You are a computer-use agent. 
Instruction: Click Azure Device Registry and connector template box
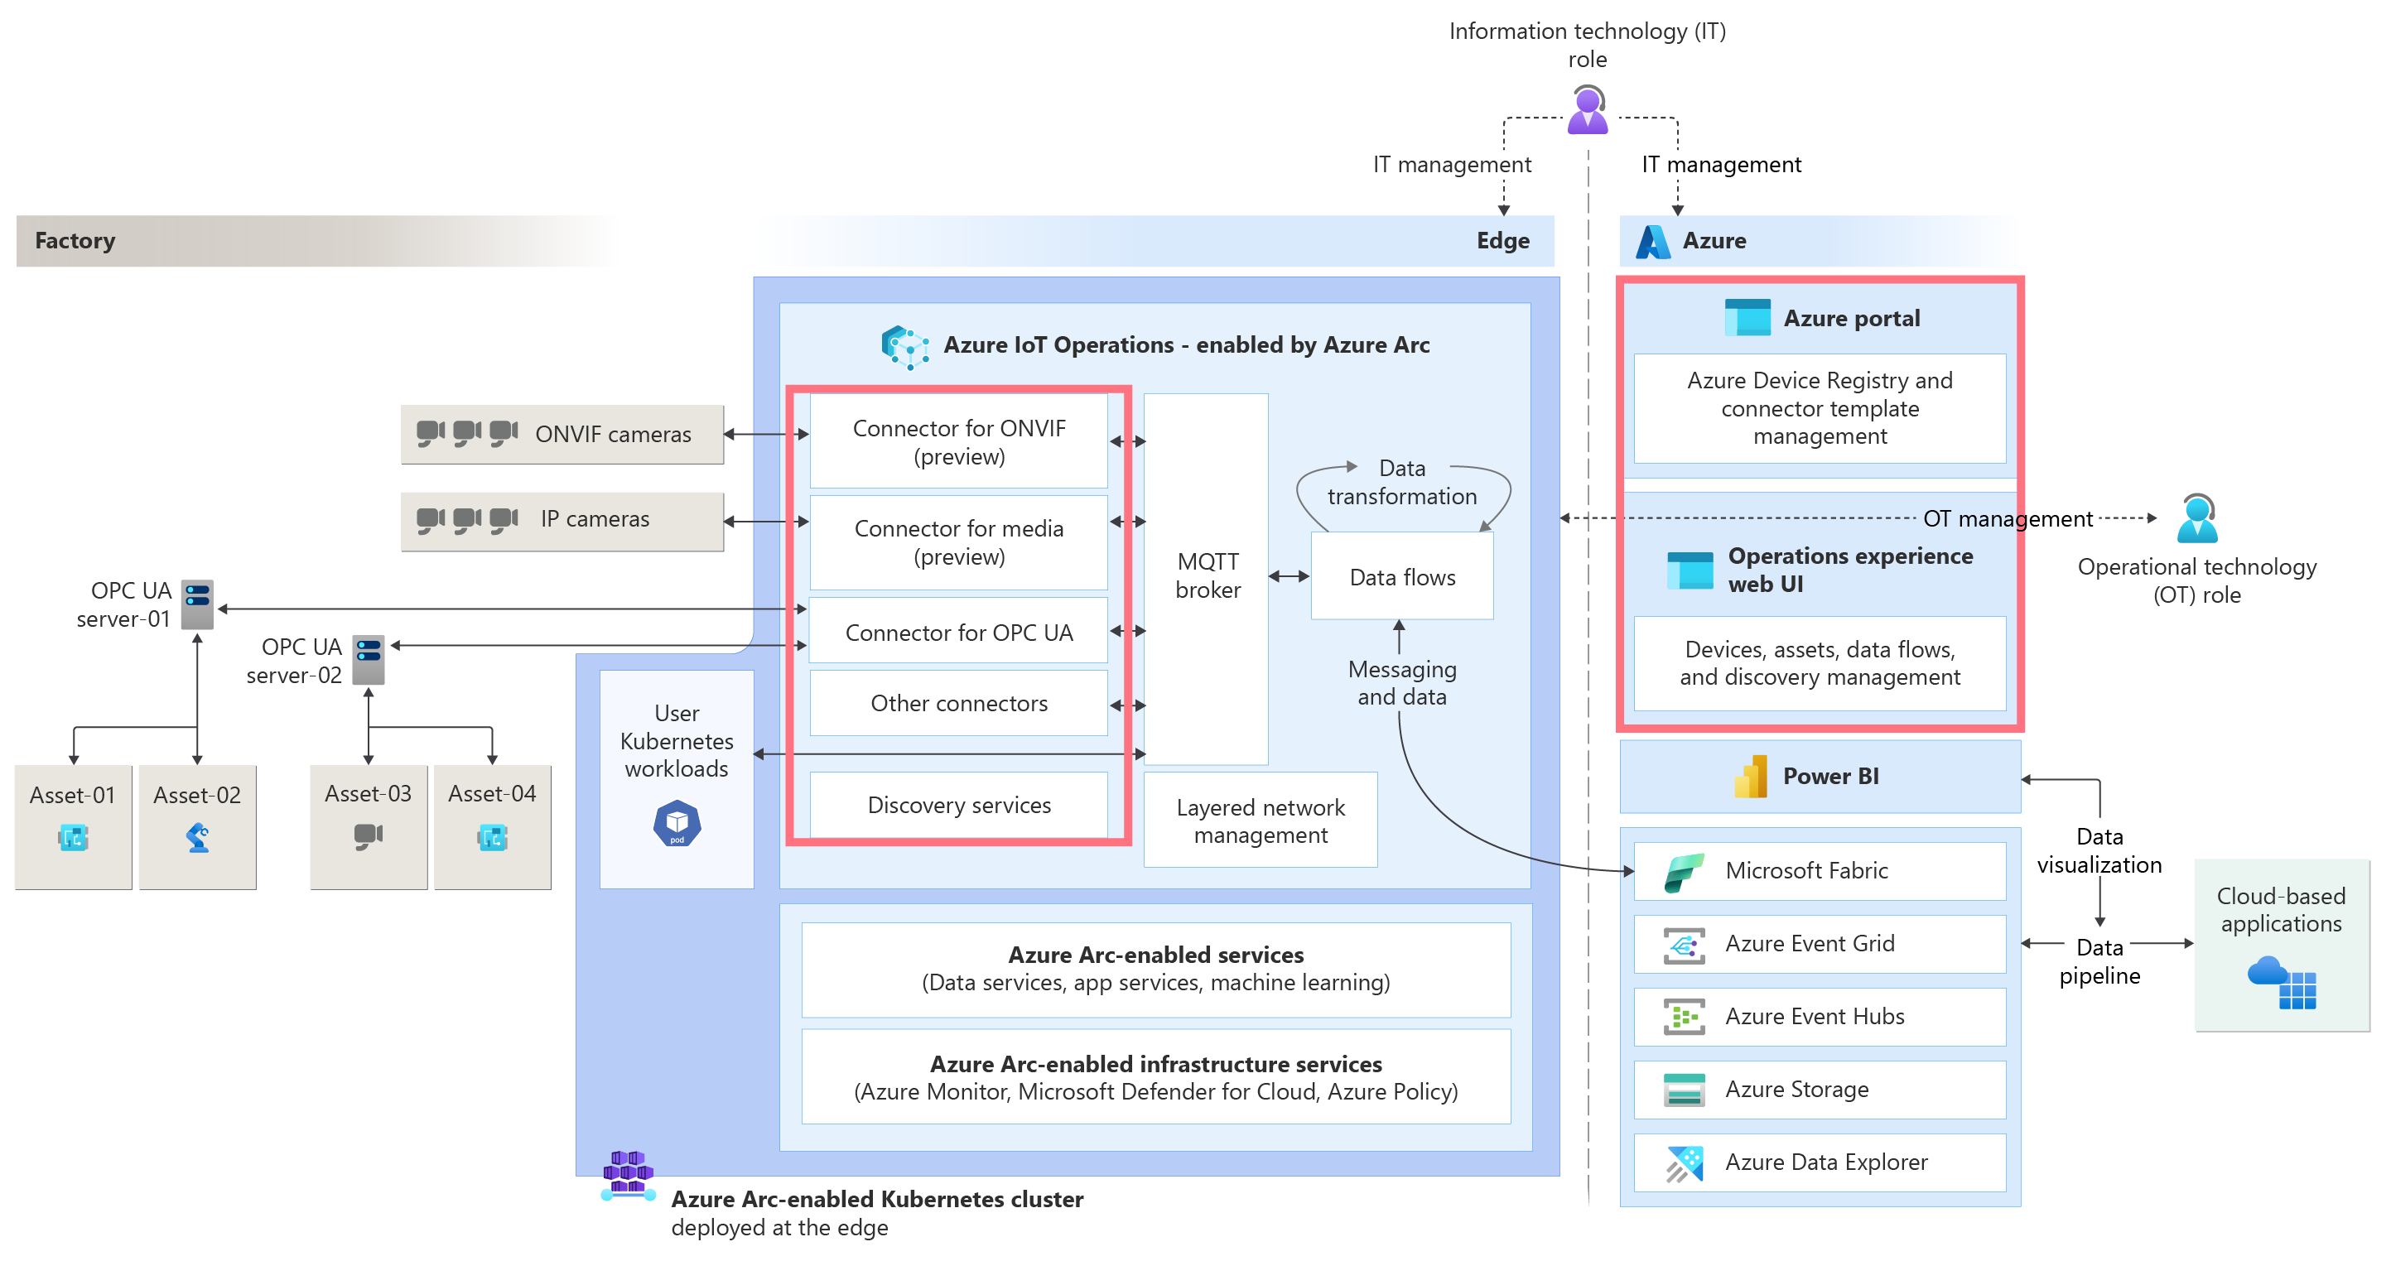point(1820,408)
